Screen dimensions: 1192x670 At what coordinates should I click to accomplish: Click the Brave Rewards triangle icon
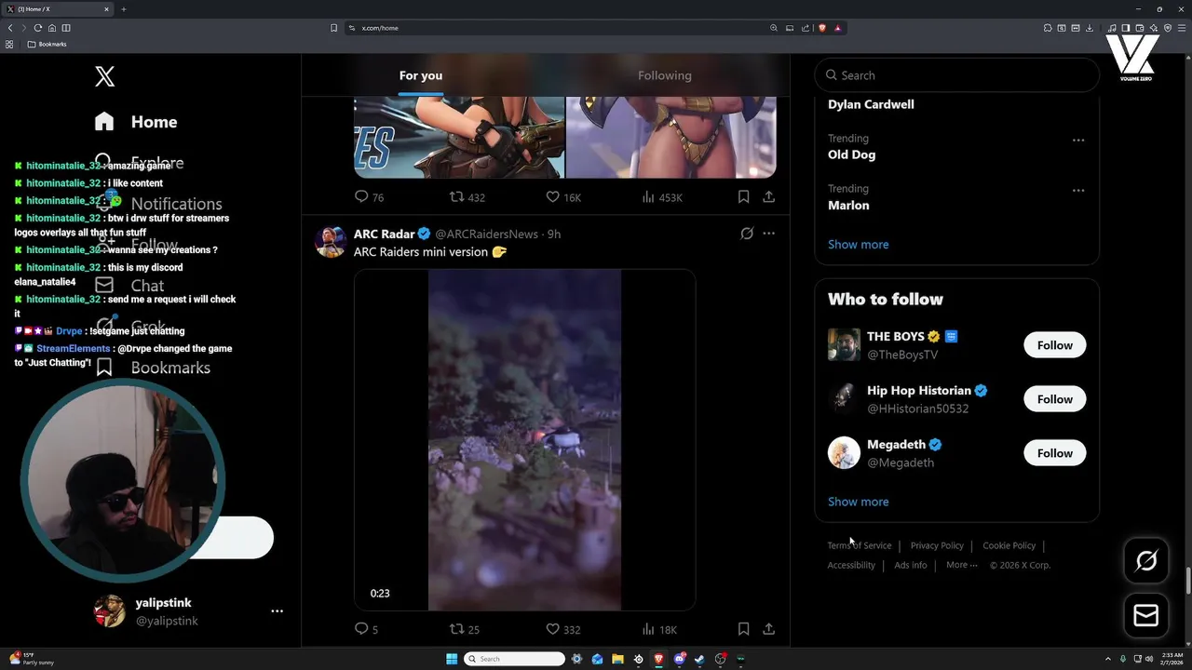[837, 28]
